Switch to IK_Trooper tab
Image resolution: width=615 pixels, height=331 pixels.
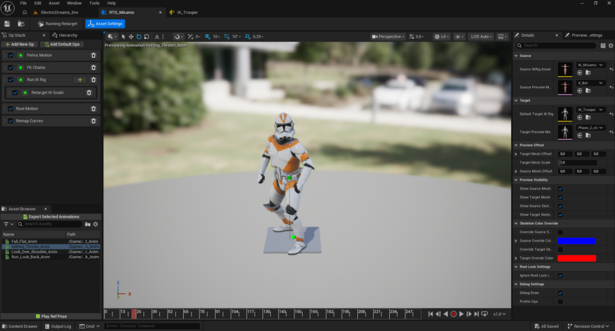(x=187, y=13)
